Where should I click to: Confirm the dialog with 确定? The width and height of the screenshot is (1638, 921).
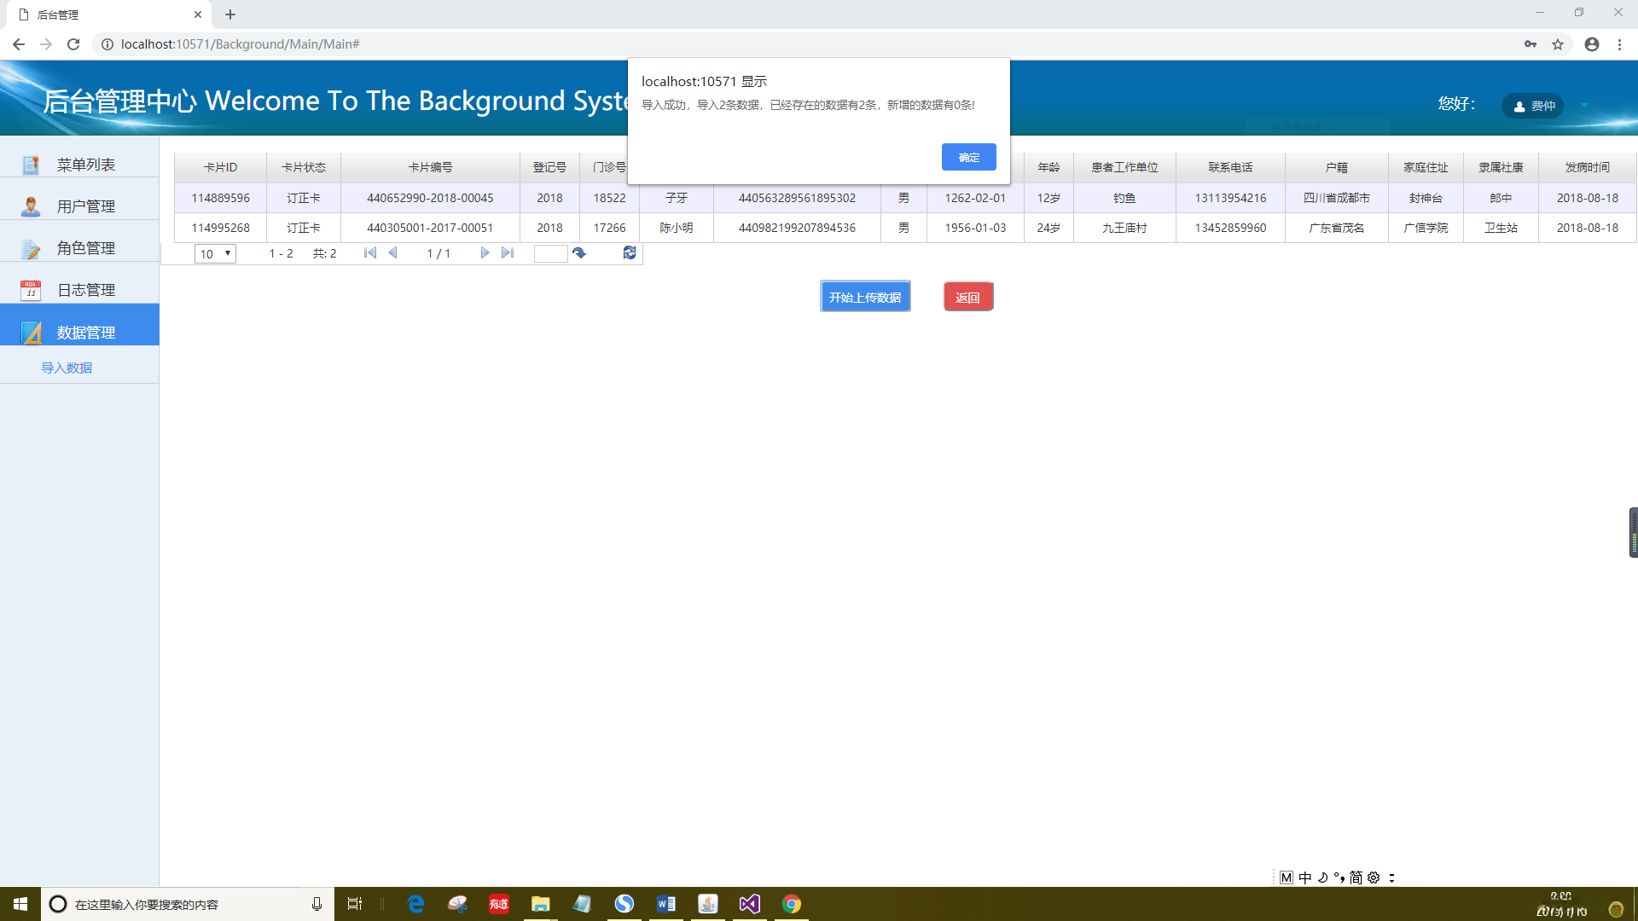pos(968,158)
